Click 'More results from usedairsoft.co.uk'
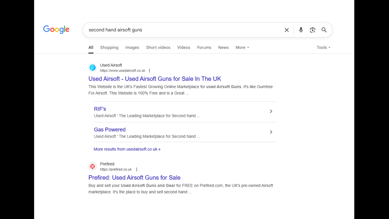This screenshot has height=219, width=389. 127,149
